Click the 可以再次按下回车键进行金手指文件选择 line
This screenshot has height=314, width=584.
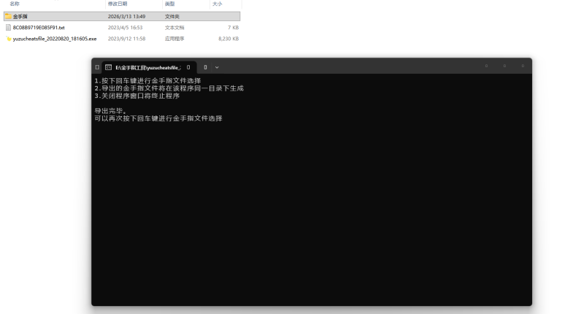click(158, 118)
